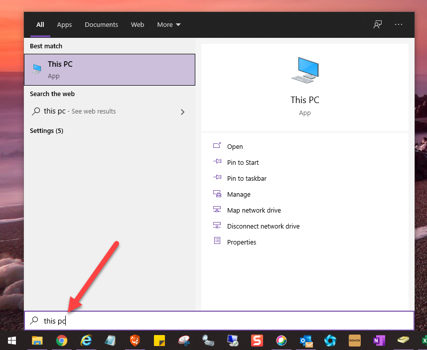The image size is (427, 350).
Task: Click Open in This PC actions
Action: tap(235, 146)
